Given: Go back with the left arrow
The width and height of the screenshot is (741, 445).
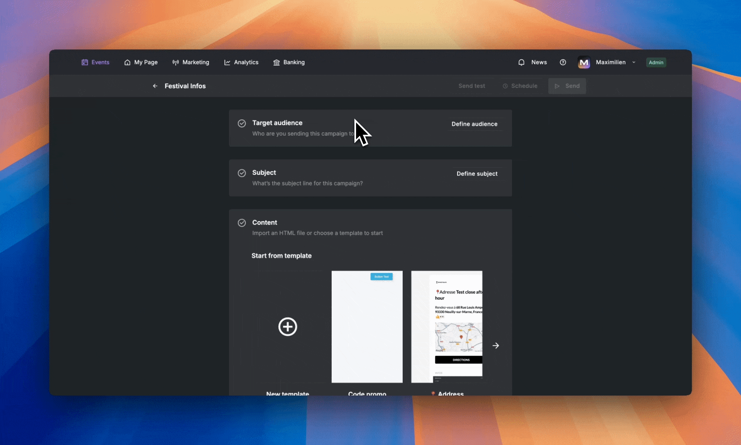Looking at the screenshot, I should pos(155,86).
